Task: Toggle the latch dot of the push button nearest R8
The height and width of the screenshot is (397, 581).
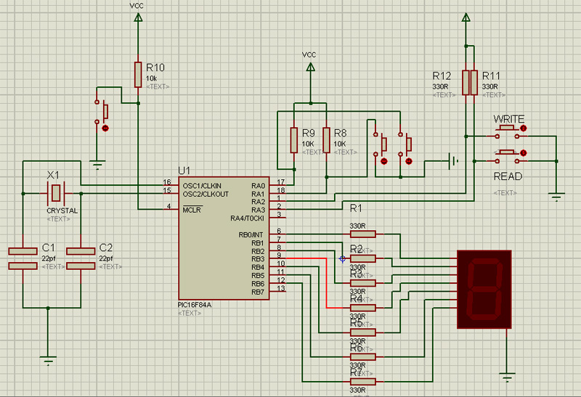Action: (x=384, y=161)
